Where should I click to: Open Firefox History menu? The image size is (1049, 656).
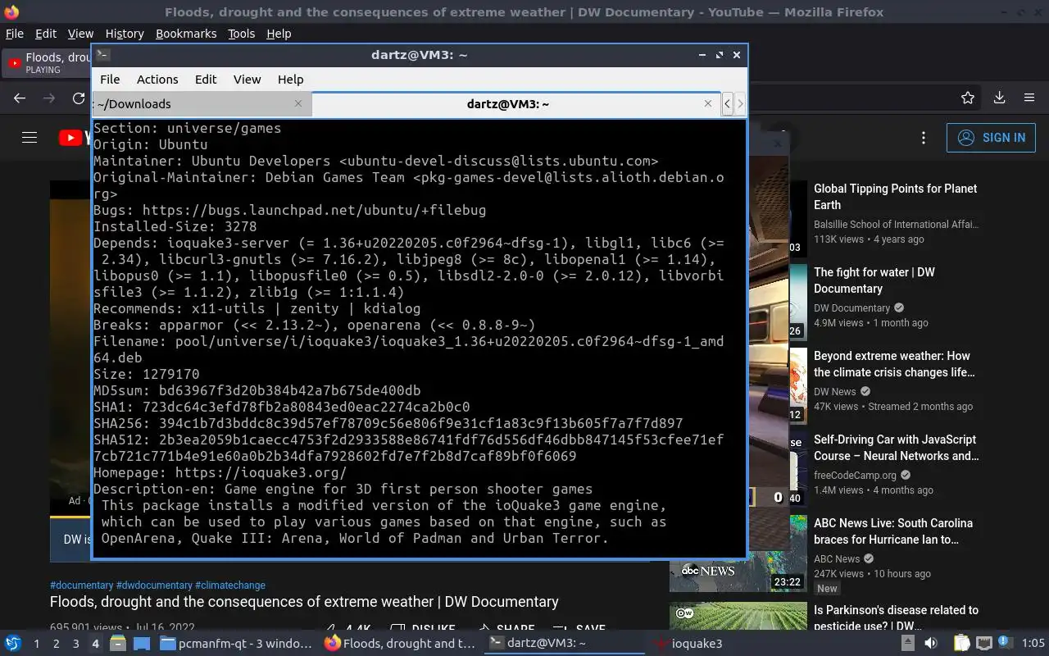(125, 34)
